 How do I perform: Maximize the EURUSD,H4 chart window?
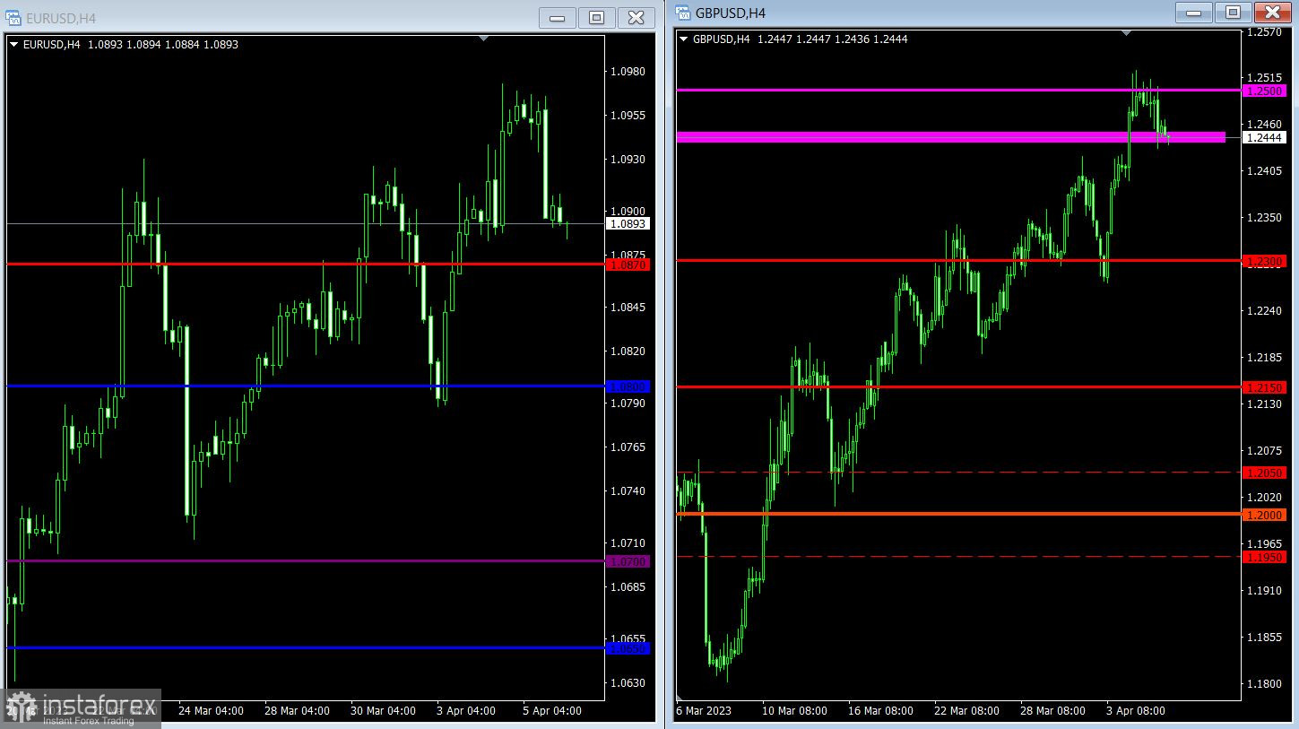click(x=596, y=17)
